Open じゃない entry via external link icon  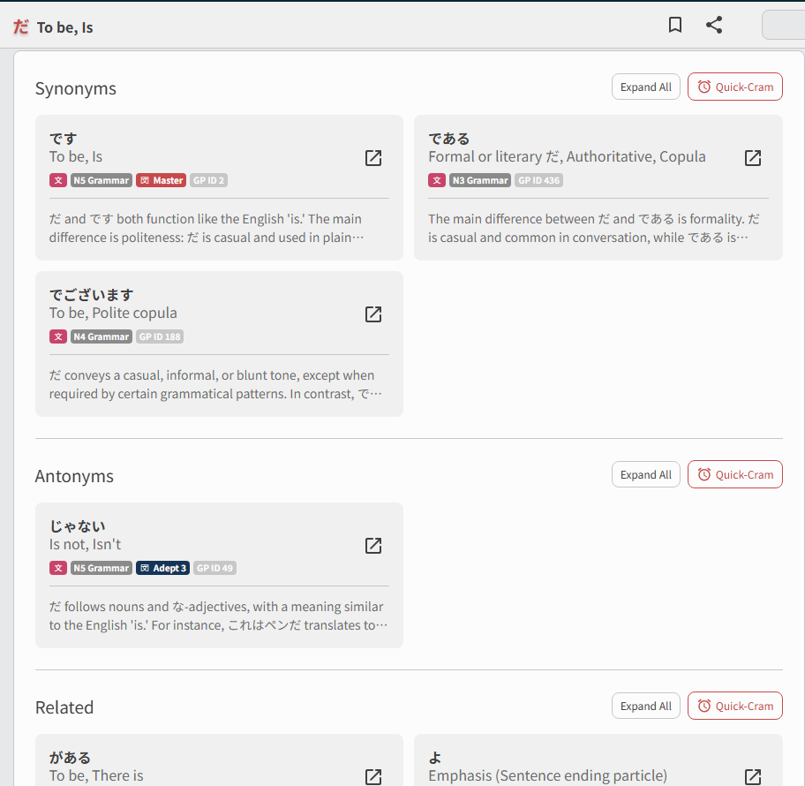click(x=373, y=546)
